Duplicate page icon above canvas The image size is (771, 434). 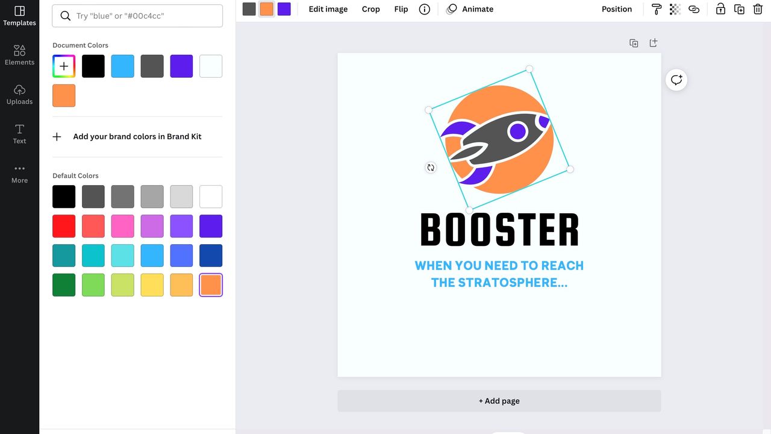coord(634,43)
